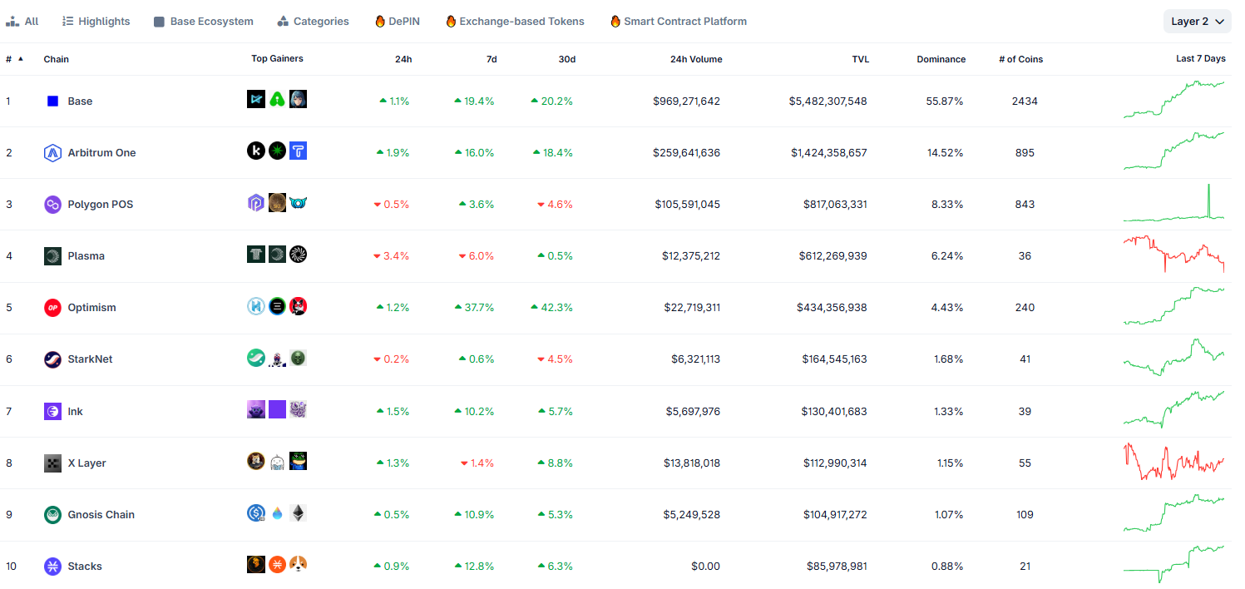Switch to the Highlights tab
Screen dimensions: 1245x589
pos(96,22)
